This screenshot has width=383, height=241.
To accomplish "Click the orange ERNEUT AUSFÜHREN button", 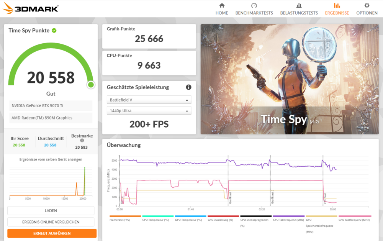I will click(52, 233).
